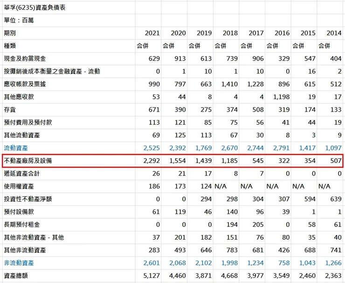Click the 2021 PP&E value 2,292
Image resolution: width=345 pixels, height=283 pixels.
(152, 161)
